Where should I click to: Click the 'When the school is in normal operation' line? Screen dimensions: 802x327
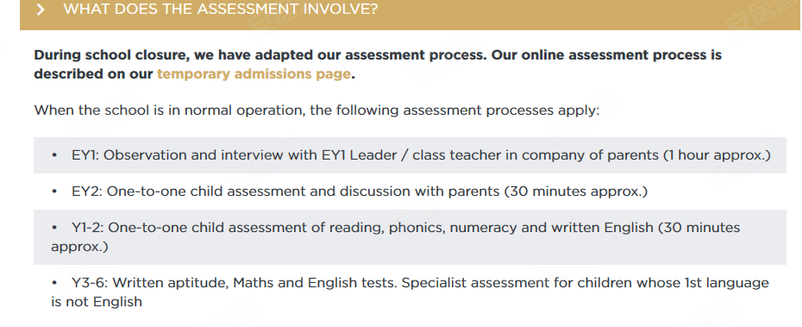tap(316, 110)
